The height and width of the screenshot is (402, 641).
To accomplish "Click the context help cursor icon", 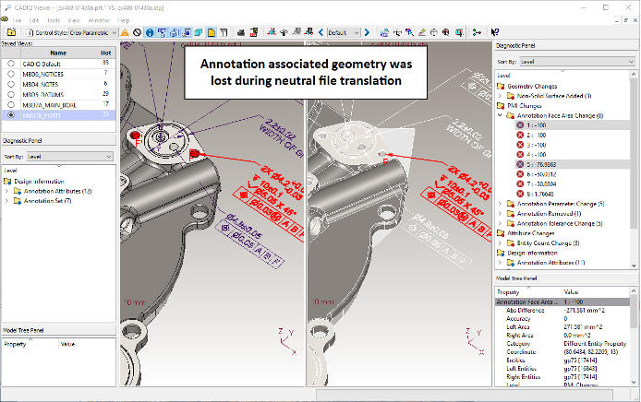I will click(x=495, y=32).
